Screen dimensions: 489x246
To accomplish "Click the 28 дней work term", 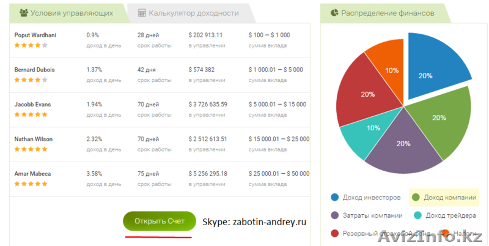I will [148, 35].
